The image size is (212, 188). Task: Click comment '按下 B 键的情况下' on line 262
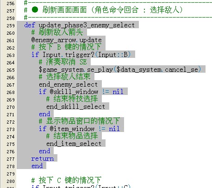click(66, 47)
